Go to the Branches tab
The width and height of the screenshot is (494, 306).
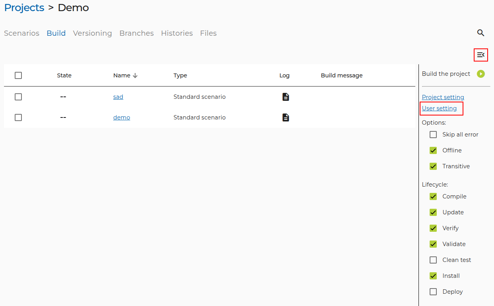[136, 33]
